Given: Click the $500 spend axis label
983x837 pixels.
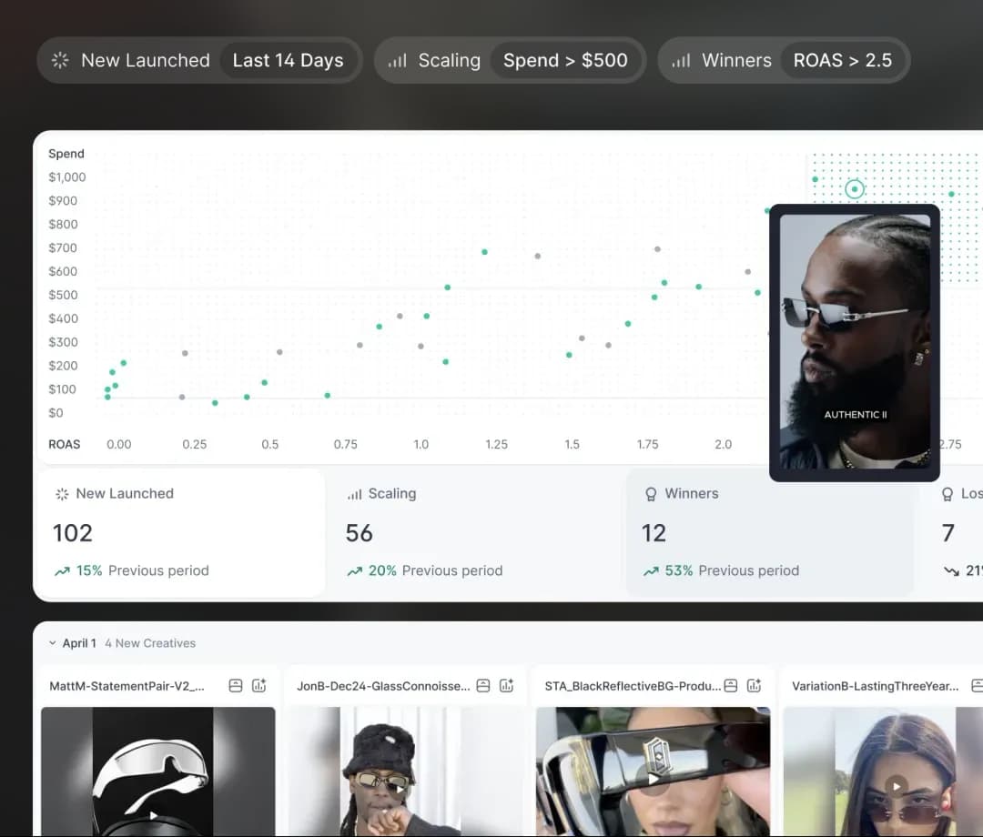Looking at the screenshot, I should click(63, 295).
